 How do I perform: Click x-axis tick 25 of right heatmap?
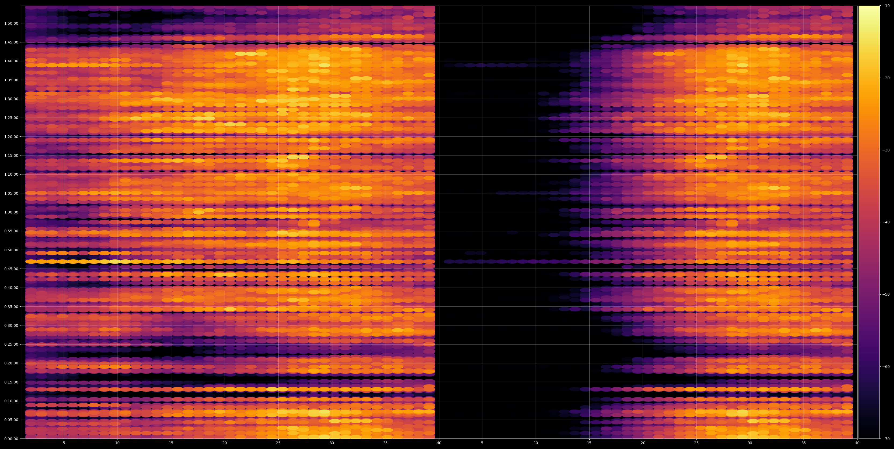[x=696, y=443]
